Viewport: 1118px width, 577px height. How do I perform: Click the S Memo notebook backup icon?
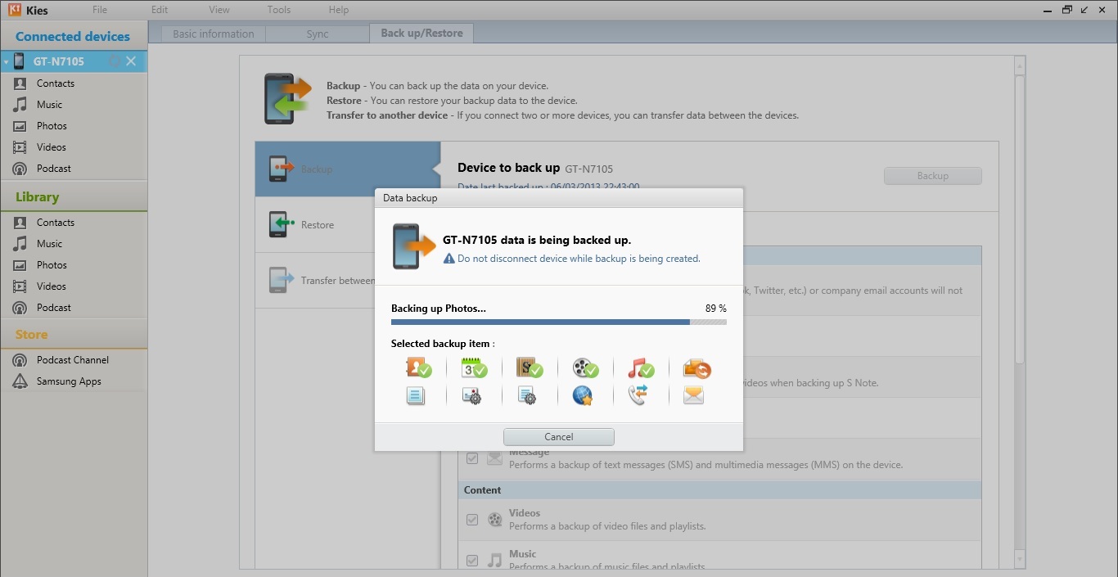point(530,368)
